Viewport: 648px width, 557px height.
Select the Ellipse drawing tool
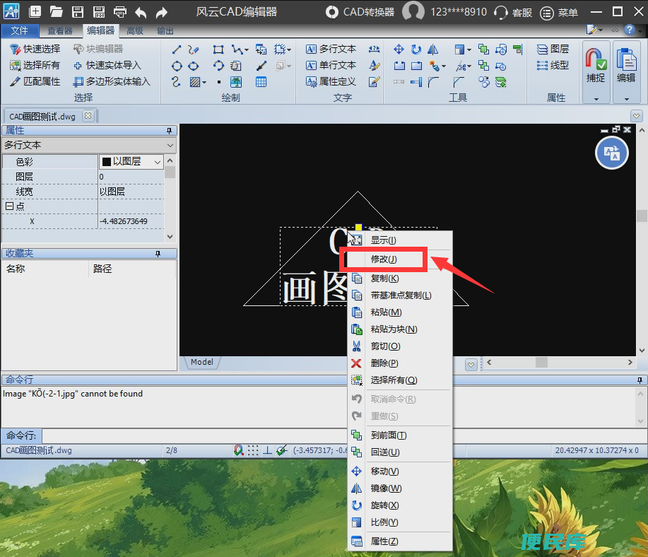click(x=193, y=66)
